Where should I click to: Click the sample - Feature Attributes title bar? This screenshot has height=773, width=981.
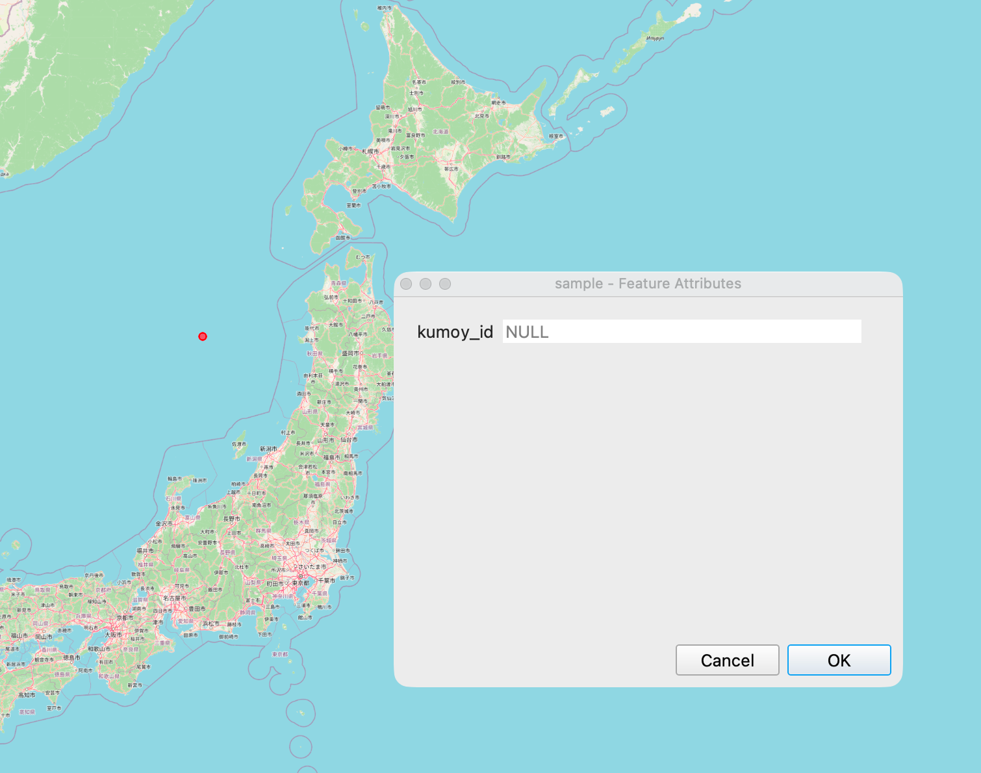648,284
